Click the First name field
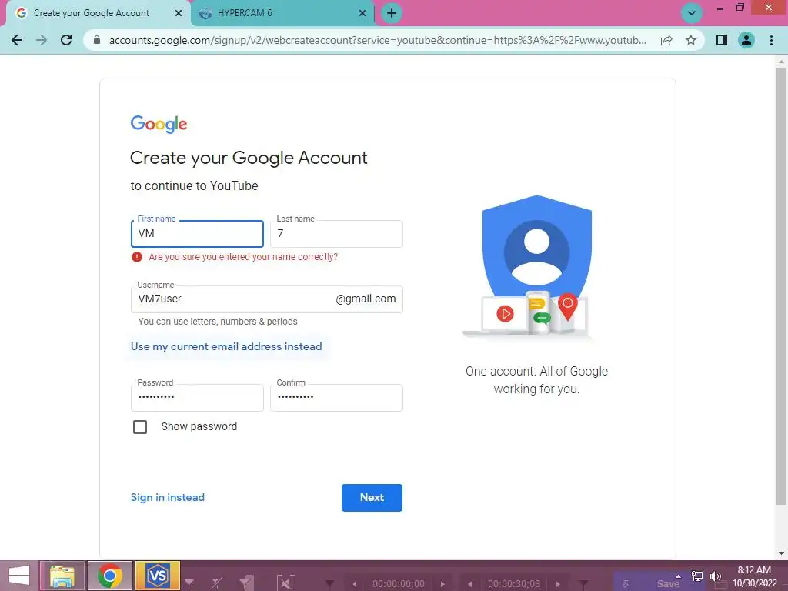The image size is (788, 591). [x=197, y=234]
